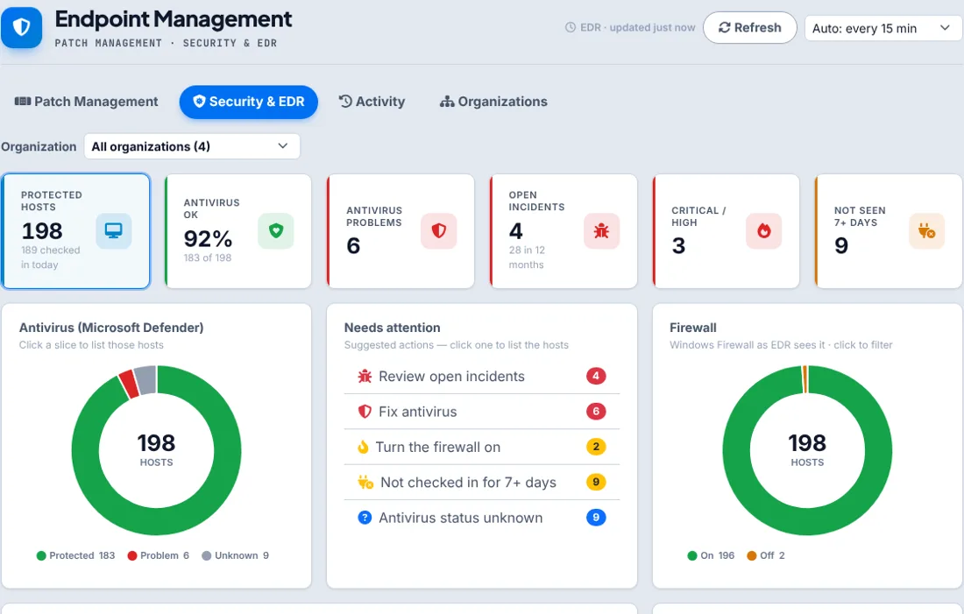
Task: Open the Auto: every 15 min dropdown
Action: (x=882, y=28)
